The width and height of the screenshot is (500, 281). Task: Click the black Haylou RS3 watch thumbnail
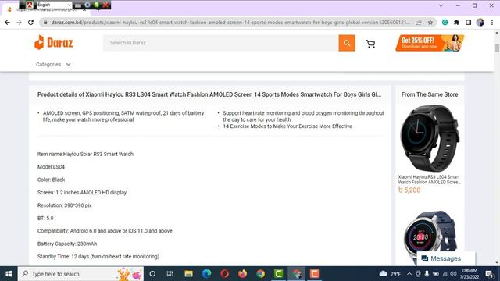(430, 138)
